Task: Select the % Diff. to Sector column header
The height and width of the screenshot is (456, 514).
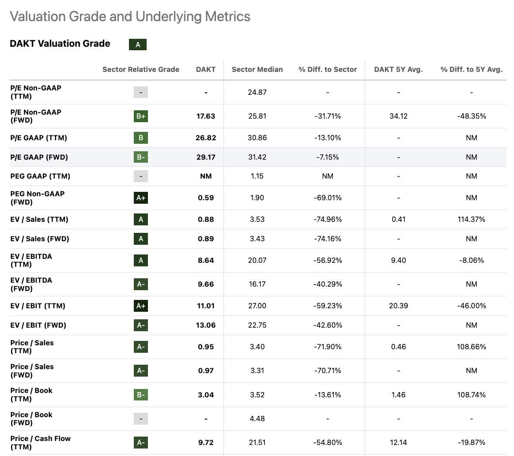Action: pos(328,69)
